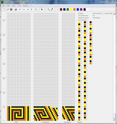Screen dimensions: 117x124
Task: Select the pointer tool
Action: pyautogui.click(x=42, y=9)
